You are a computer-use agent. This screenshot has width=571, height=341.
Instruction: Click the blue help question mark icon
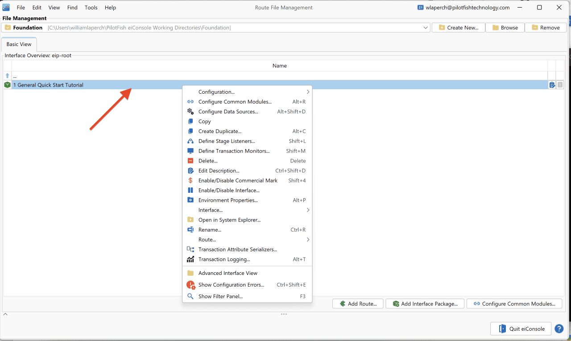click(x=559, y=329)
